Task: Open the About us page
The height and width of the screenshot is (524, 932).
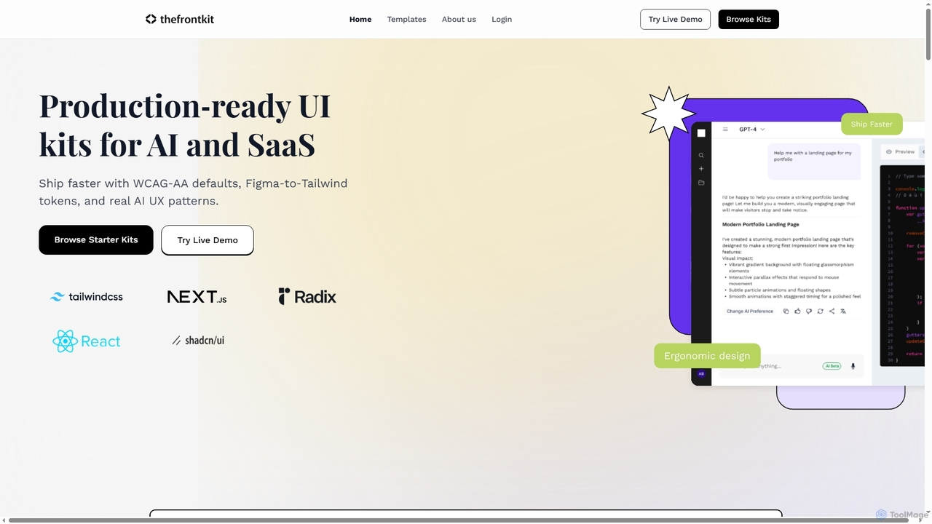Action: point(459,19)
